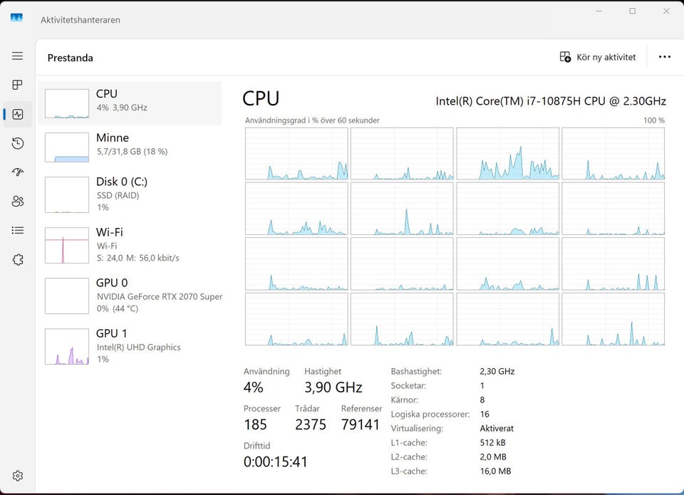Click the GPU 0 mini graph thumbnail
The height and width of the screenshot is (495, 684).
tap(67, 296)
